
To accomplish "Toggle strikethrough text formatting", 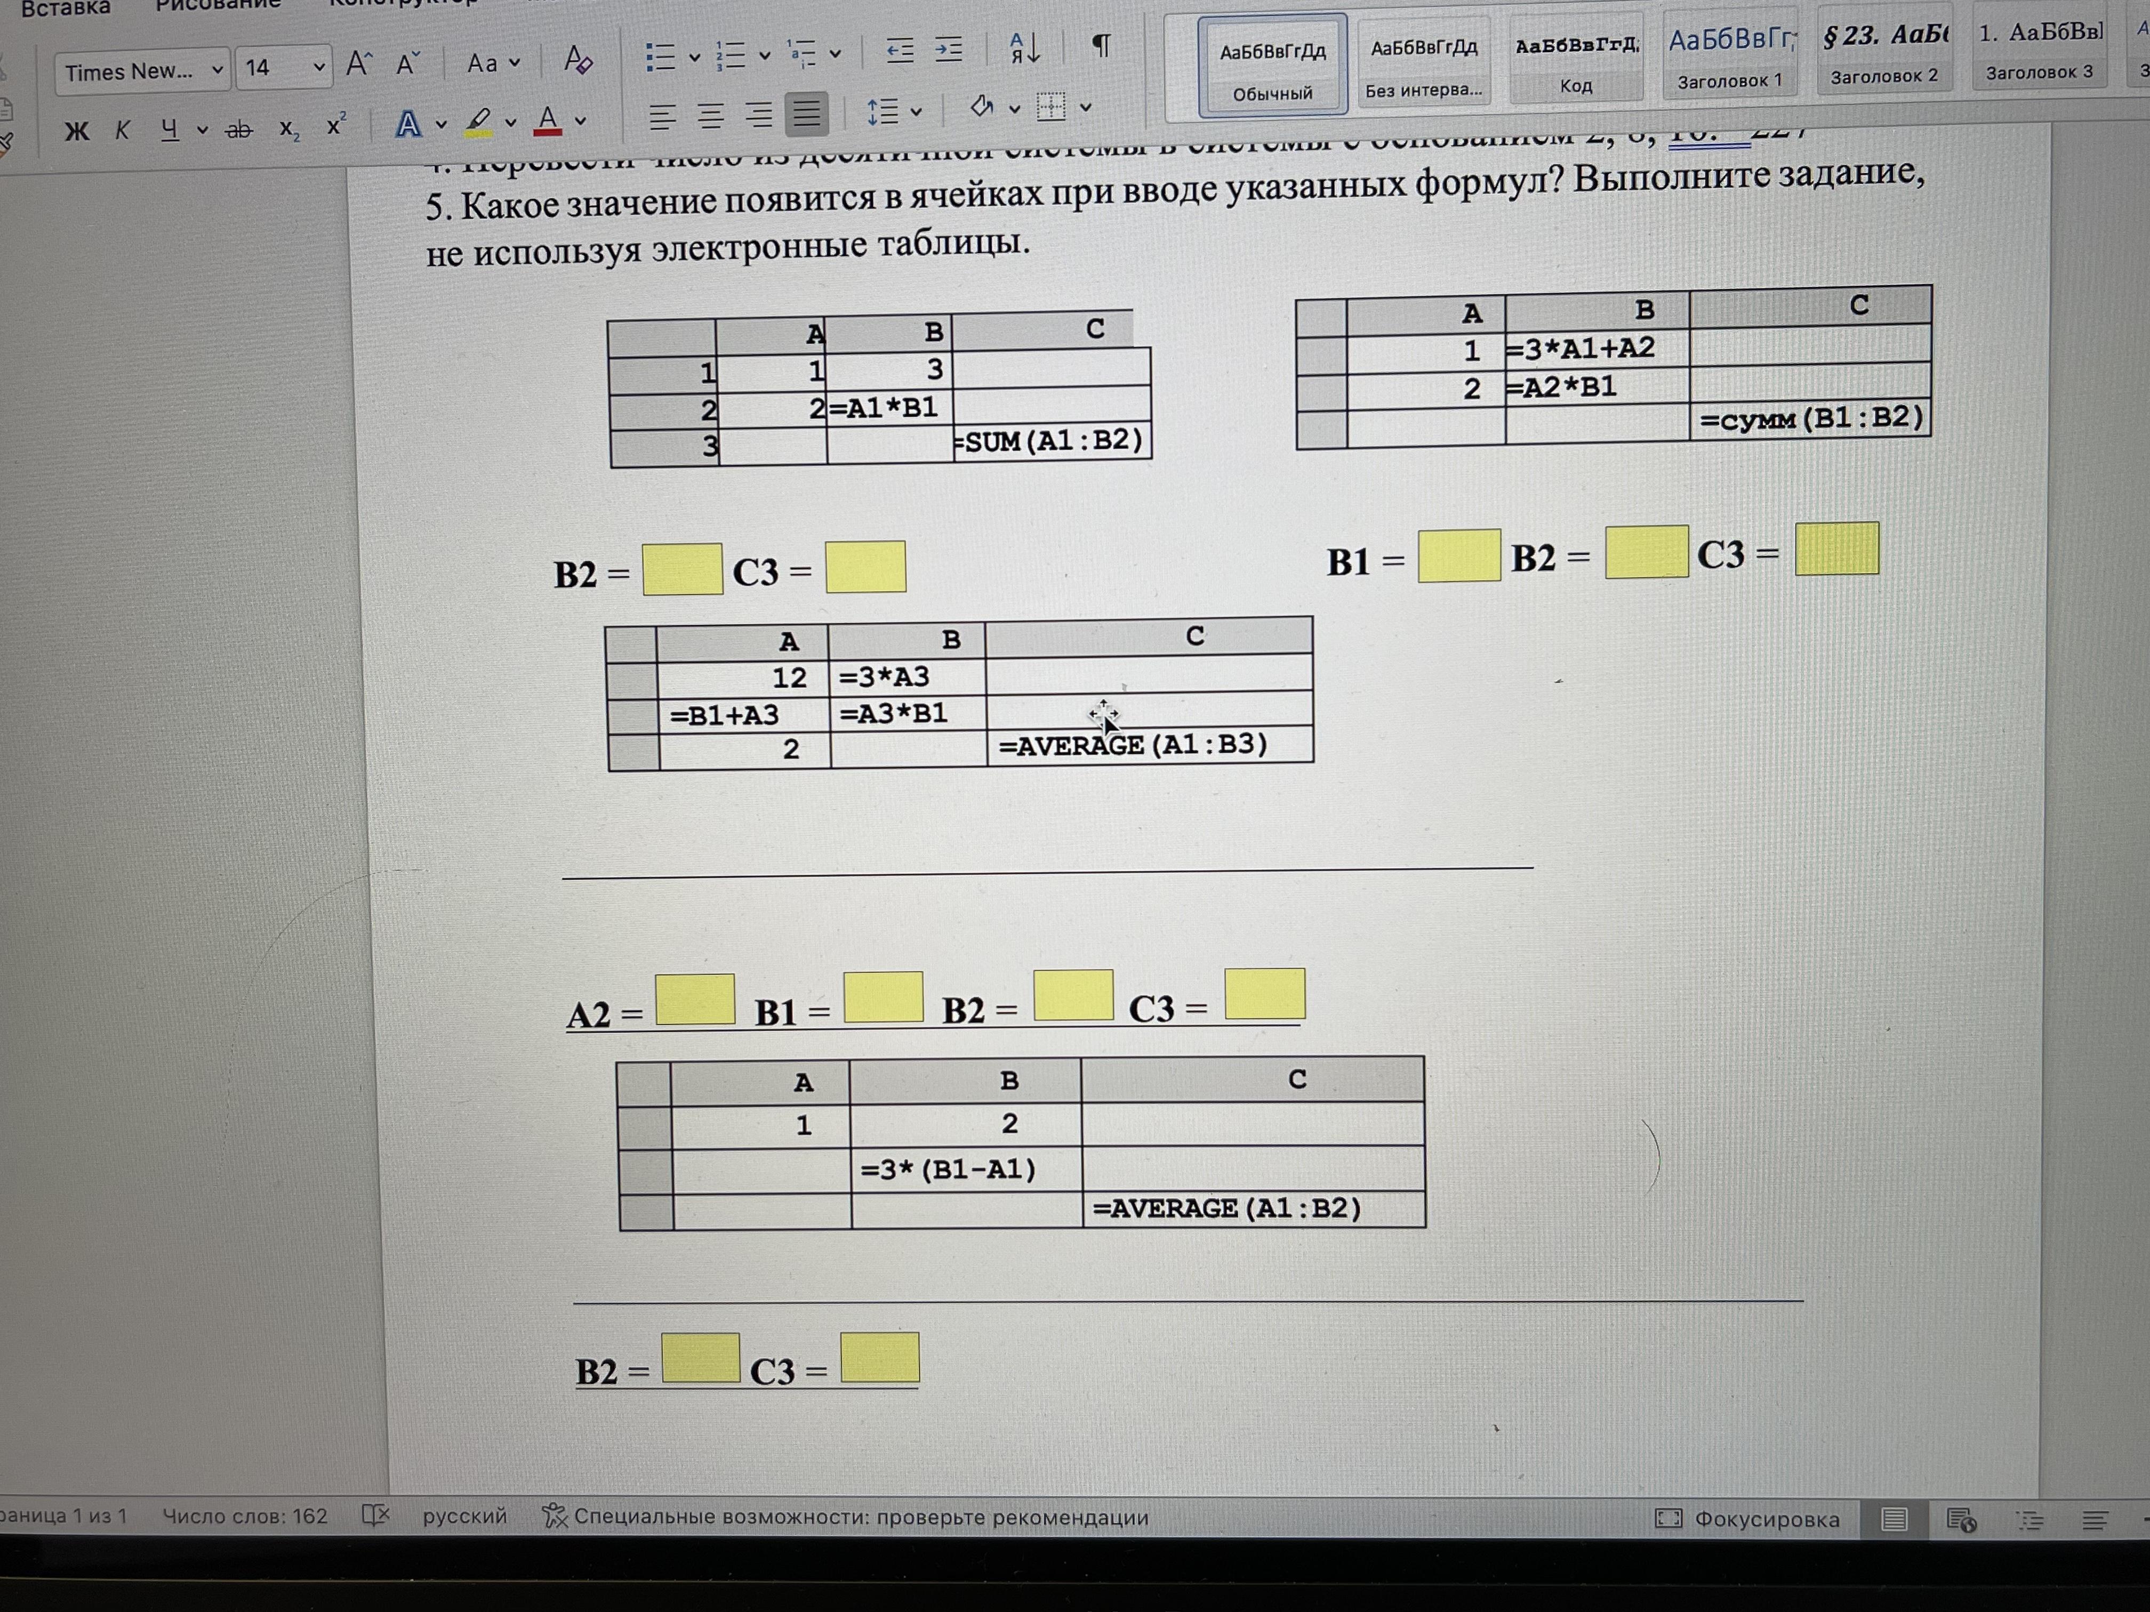I will [238, 128].
